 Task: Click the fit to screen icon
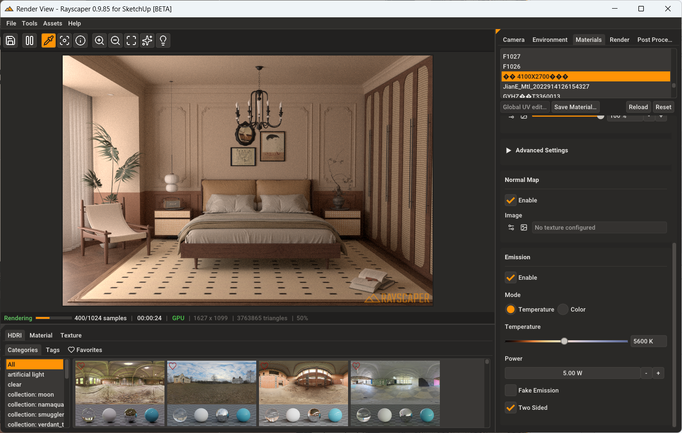pyautogui.click(x=131, y=40)
